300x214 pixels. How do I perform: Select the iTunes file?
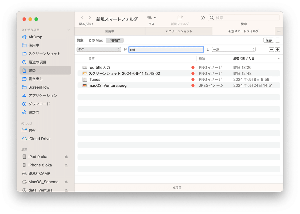pyautogui.click(x=94, y=80)
